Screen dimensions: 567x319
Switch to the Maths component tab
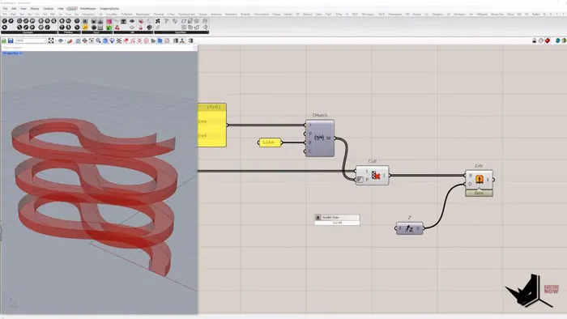[x=14, y=14]
